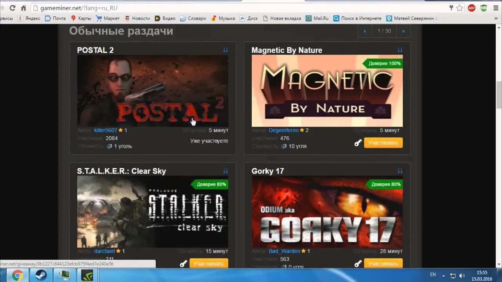502x282 pixels.
Task: Open the green shield extension icon
Action: pyautogui.click(x=484, y=8)
